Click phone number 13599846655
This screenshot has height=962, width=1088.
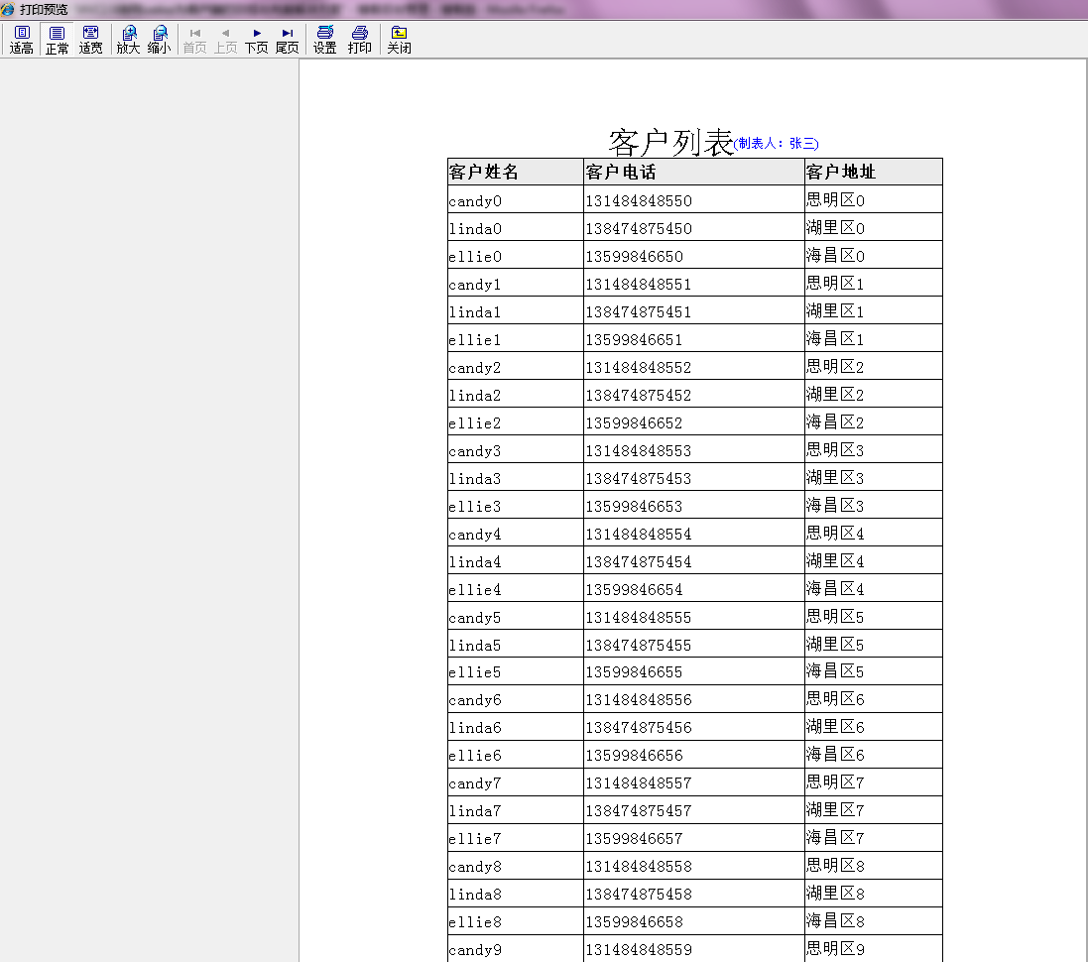coord(634,671)
